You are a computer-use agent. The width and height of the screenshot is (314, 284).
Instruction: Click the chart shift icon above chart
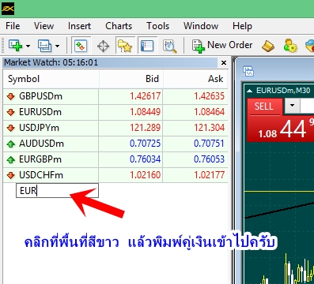[248, 71]
